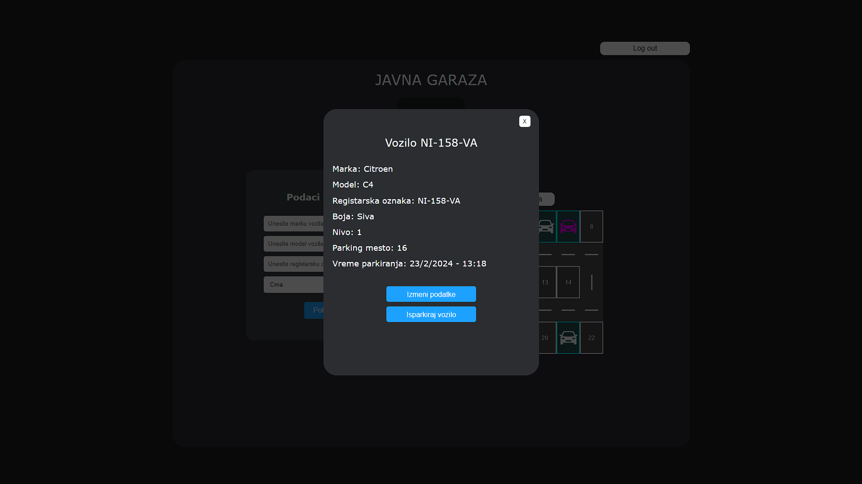
Task: Click the Isparkiraj vozilo button
Action: click(x=431, y=314)
